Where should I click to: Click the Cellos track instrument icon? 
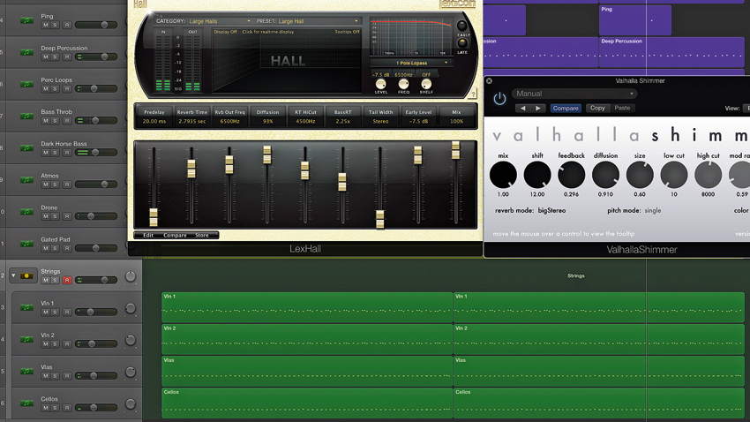(26, 403)
